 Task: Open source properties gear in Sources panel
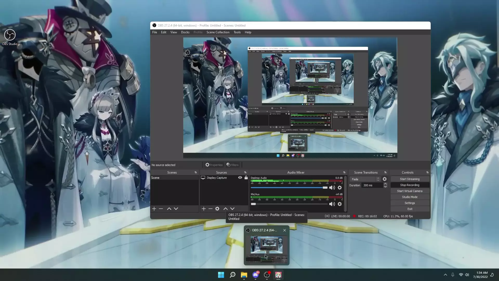coord(217,209)
